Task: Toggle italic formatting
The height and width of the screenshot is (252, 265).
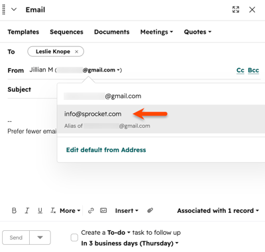Action: [27, 210]
